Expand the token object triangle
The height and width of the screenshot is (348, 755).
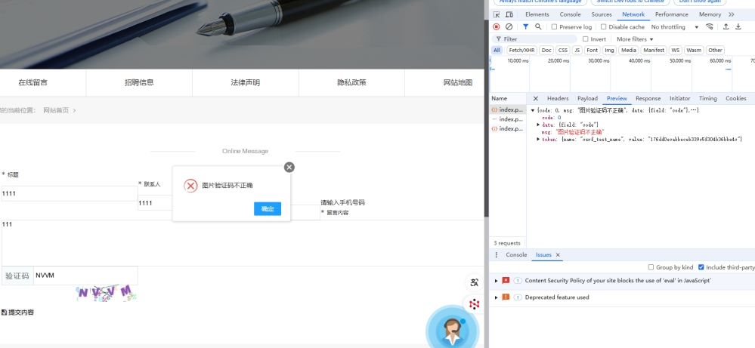pyautogui.click(x=538, y=139)
